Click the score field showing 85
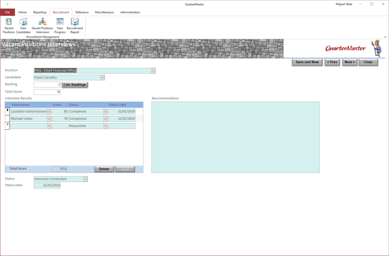Image resolution: width=389 pixels, height=256 pixels. pyautogui.click(x=60, y=112)
